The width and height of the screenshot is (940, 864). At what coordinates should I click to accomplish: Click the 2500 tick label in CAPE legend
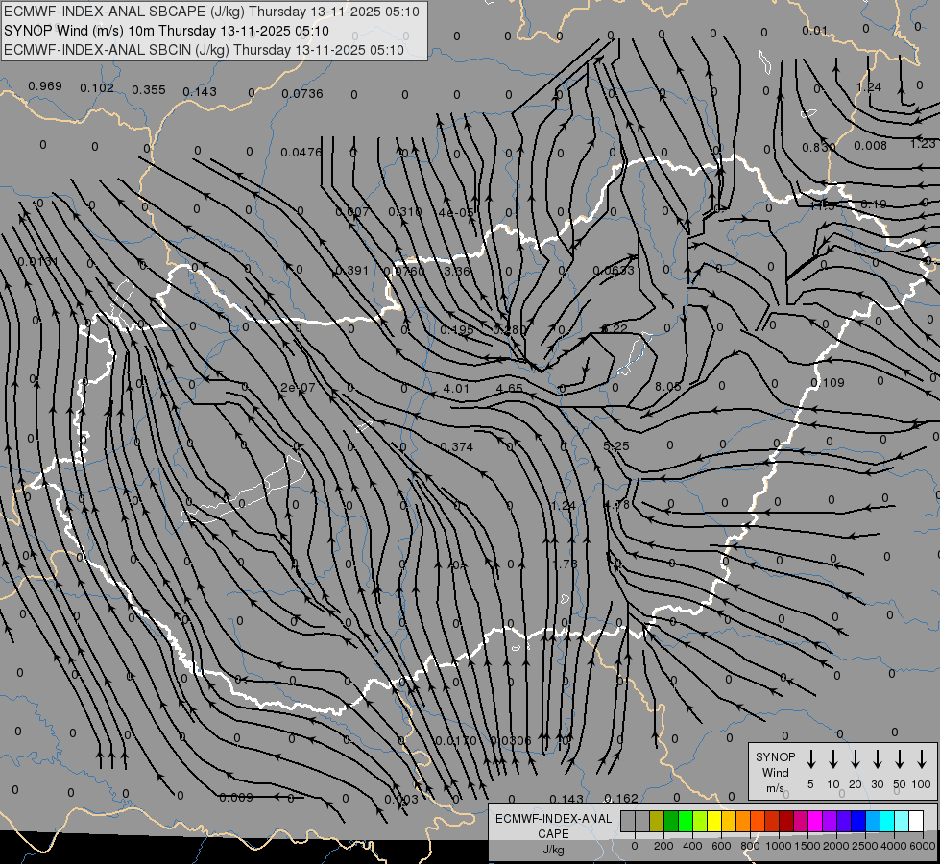tap(864, 846)
